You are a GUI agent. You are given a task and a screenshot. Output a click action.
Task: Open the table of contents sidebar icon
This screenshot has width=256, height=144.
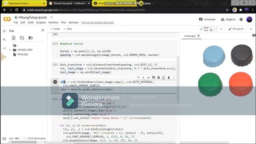[4, 31]
